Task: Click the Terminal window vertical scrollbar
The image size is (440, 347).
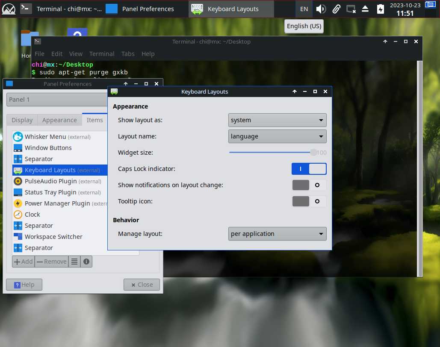Action: tap(419, 168)
